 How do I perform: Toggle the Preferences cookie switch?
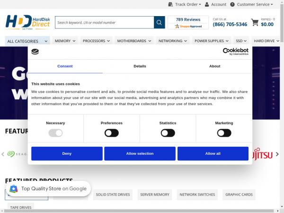coord(111,133)
